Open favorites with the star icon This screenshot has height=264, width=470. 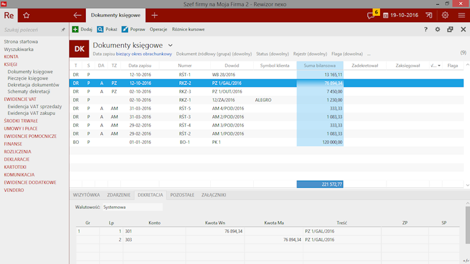click(x=26, y=15)
